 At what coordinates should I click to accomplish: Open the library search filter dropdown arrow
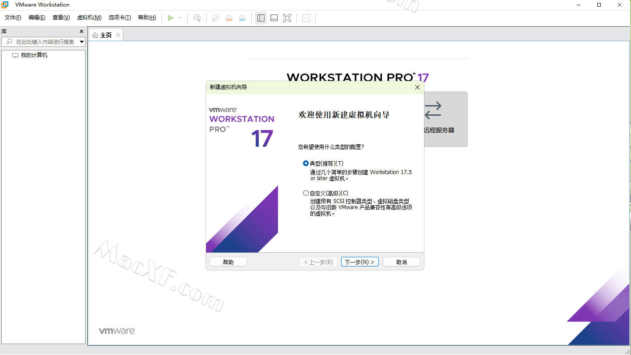[x=82, y=42]
